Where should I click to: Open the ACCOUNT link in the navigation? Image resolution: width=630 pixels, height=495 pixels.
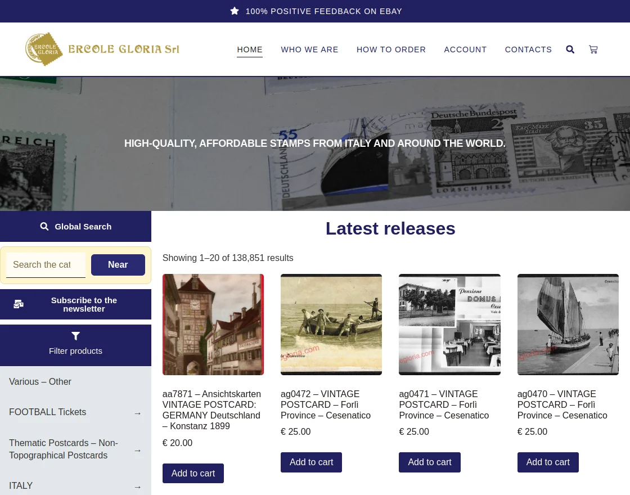pos(465,49)
